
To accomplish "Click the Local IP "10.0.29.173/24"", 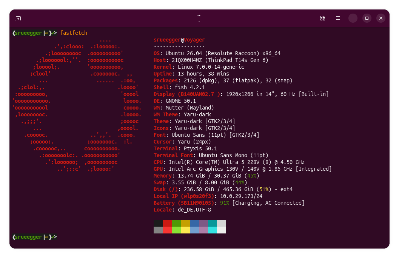I will coord(241,196).
